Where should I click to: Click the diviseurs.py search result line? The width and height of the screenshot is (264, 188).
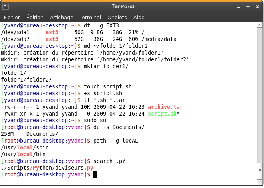tap(47, 168)
